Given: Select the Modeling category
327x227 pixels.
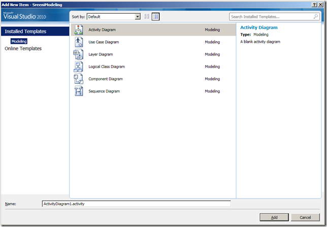Looking at the screenshot, I should point(19,41).
